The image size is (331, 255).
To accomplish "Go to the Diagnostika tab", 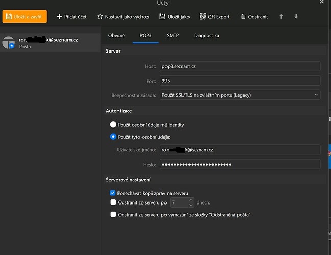I will [x=206, y=35].
